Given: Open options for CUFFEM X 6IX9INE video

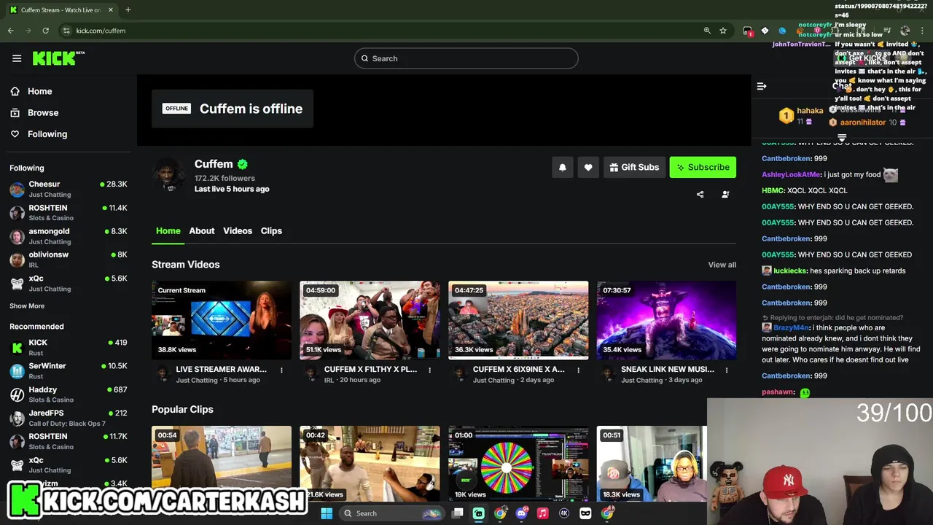Looking at the screenshot, I should (x=578, y=370).
